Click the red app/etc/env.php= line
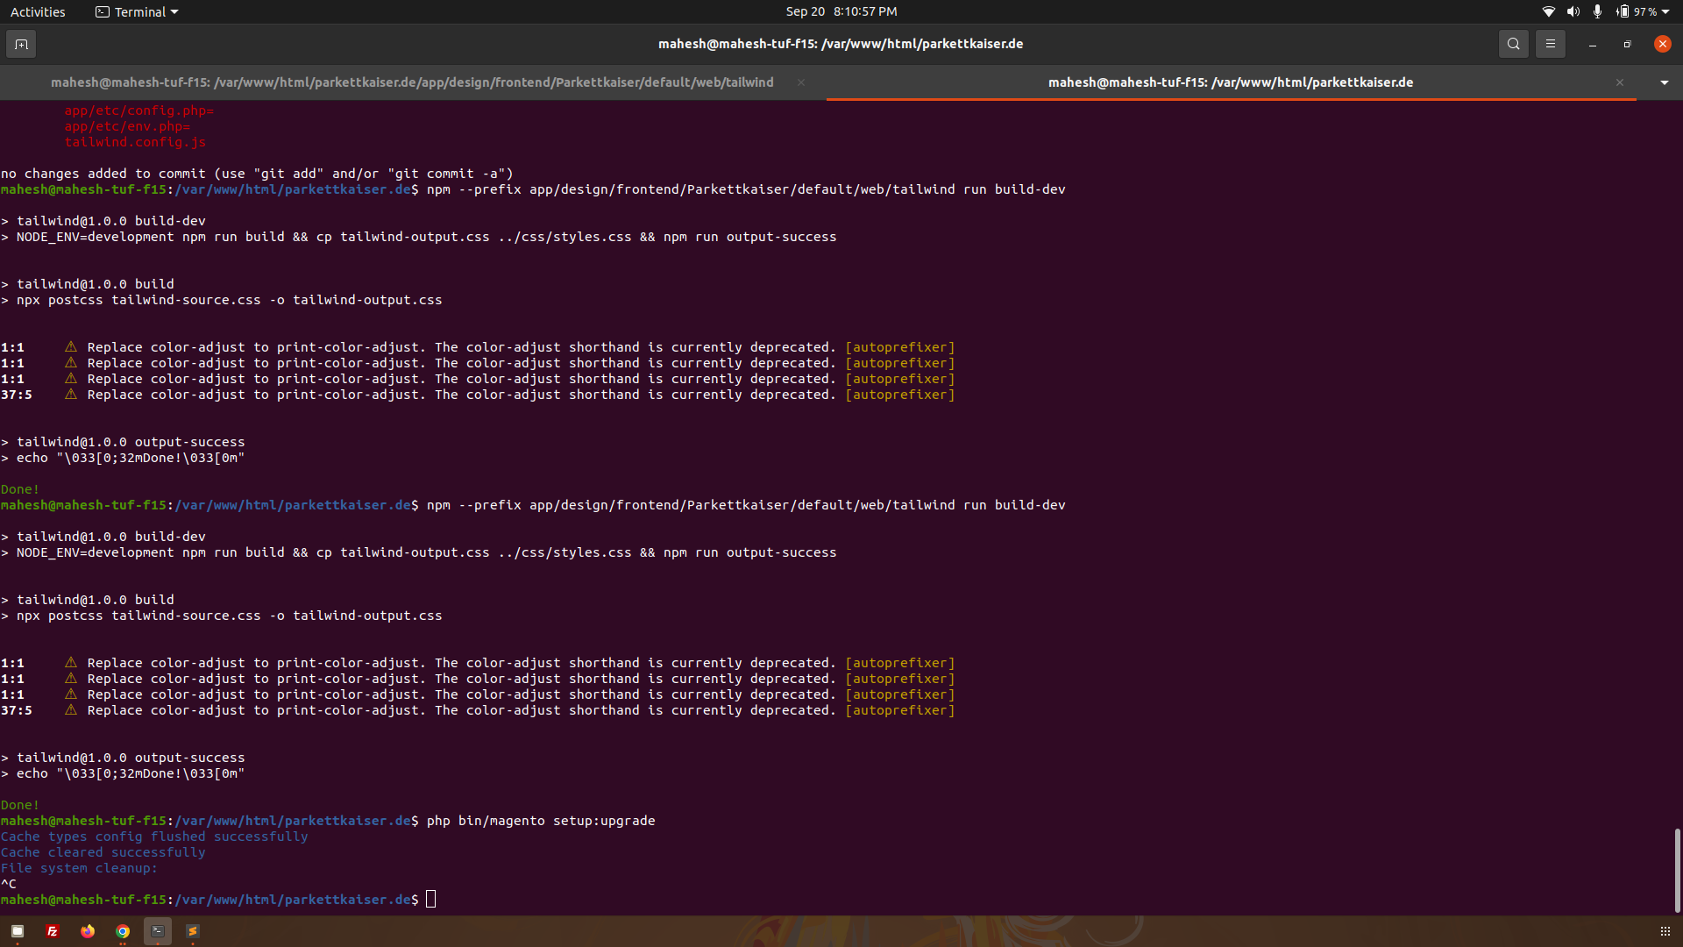 tap(127, 126)
